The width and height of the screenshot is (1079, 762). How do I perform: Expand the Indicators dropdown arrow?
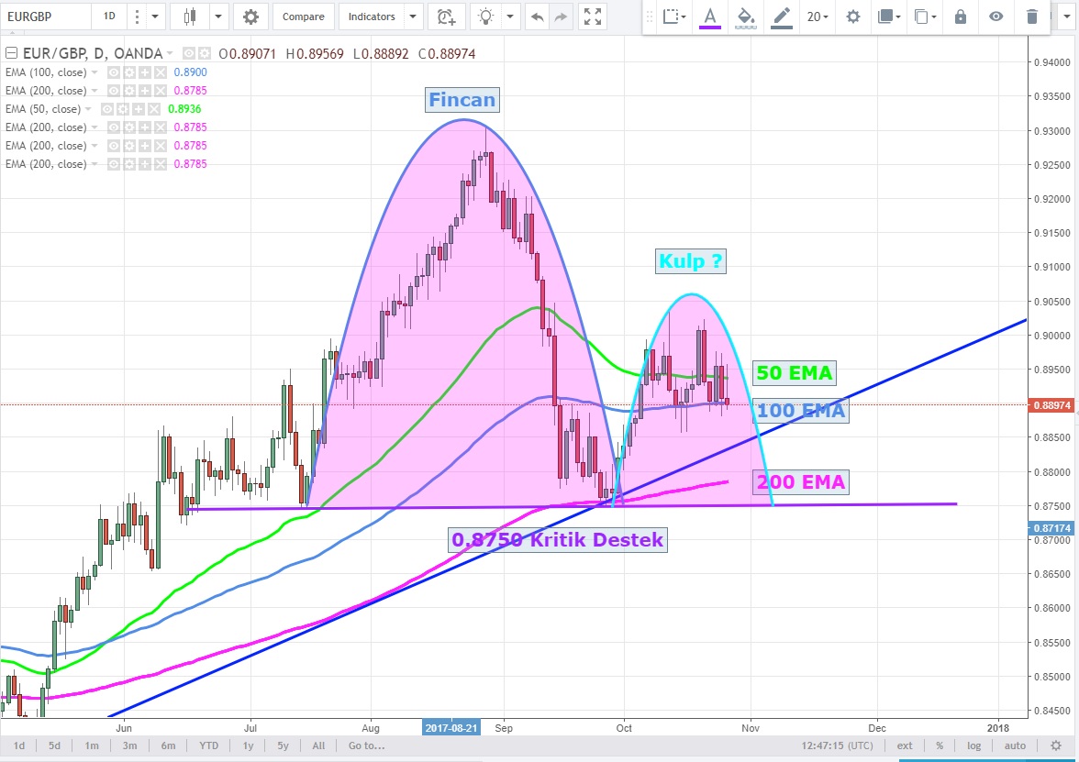pos(412,17)
